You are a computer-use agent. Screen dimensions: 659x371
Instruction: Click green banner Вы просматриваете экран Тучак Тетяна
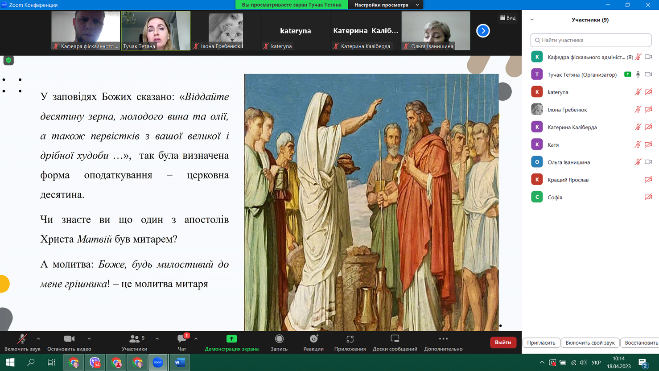292,5
